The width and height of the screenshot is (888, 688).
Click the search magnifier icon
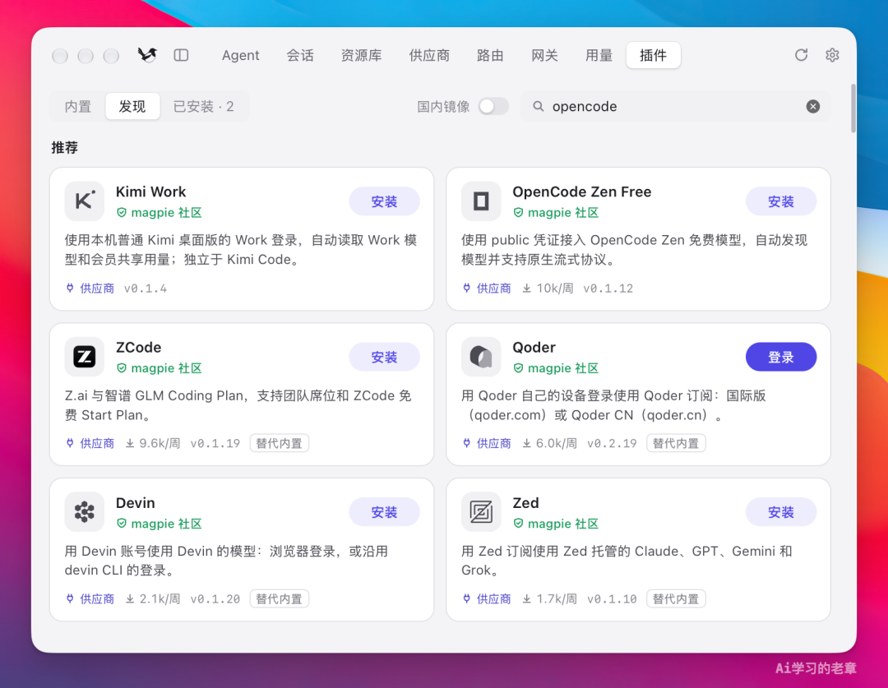538,107
